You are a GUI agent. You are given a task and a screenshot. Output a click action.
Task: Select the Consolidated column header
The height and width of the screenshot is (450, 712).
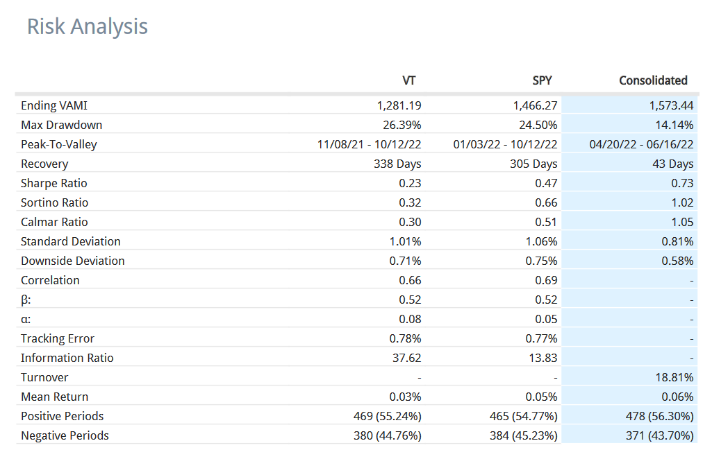[x=654, y=80]
